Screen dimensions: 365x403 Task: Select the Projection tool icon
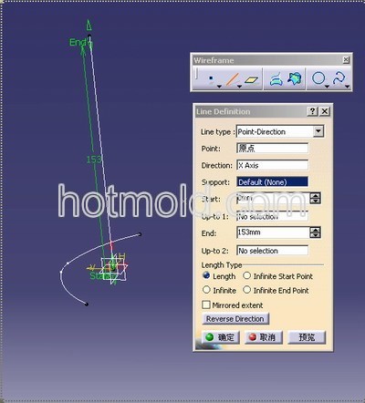(x=276, y=79)
